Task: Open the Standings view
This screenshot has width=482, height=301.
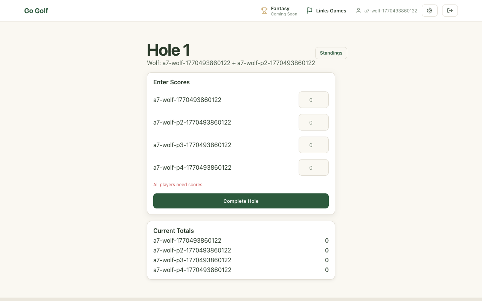Action: click(x=331, y=53)
